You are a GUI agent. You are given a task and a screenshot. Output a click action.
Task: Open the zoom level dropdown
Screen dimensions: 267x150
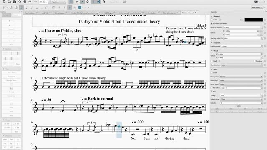(49, 2)
